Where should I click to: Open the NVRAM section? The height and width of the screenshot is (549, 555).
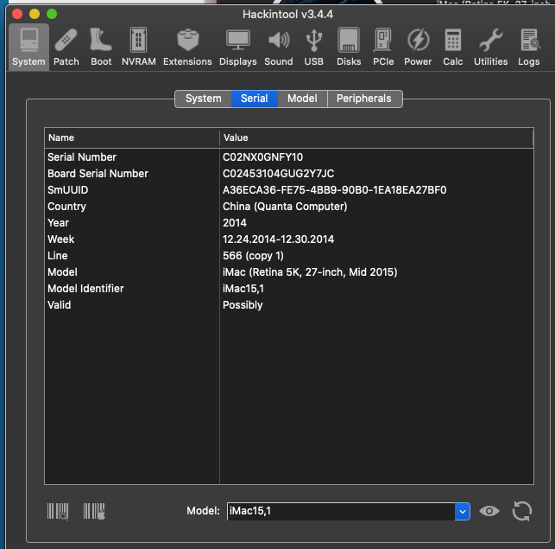click(138, 48)
